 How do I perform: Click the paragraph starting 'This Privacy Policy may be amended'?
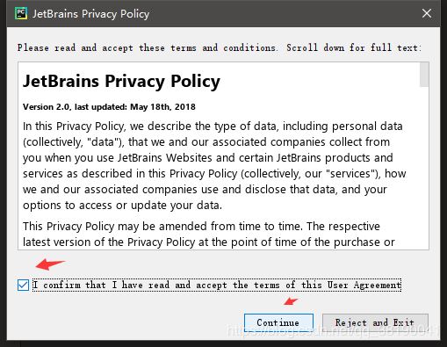pyautogui.click(x=209, y=235)
